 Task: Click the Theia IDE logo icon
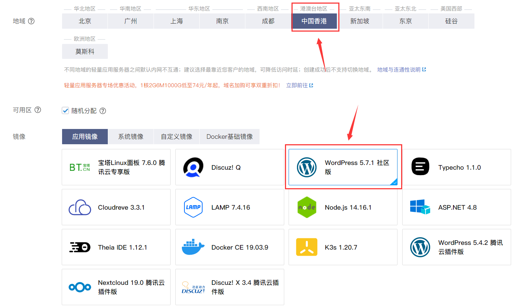tap(80, 247)
